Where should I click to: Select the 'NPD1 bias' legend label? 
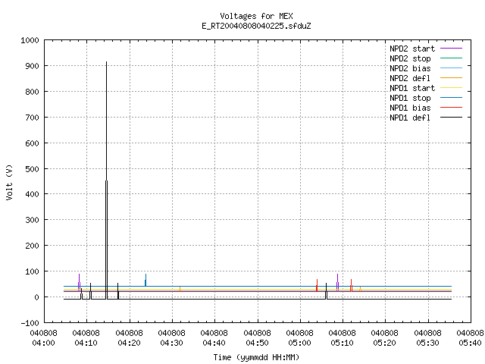click(x=410, y=108)
